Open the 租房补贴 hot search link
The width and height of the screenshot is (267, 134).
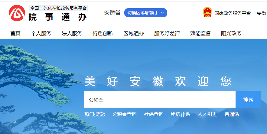point(181,114)
